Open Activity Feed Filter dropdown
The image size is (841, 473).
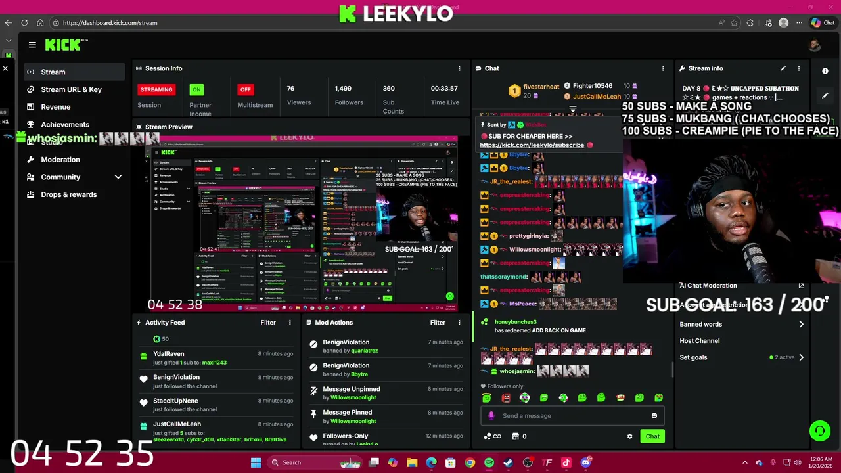(x=268, y=323)
